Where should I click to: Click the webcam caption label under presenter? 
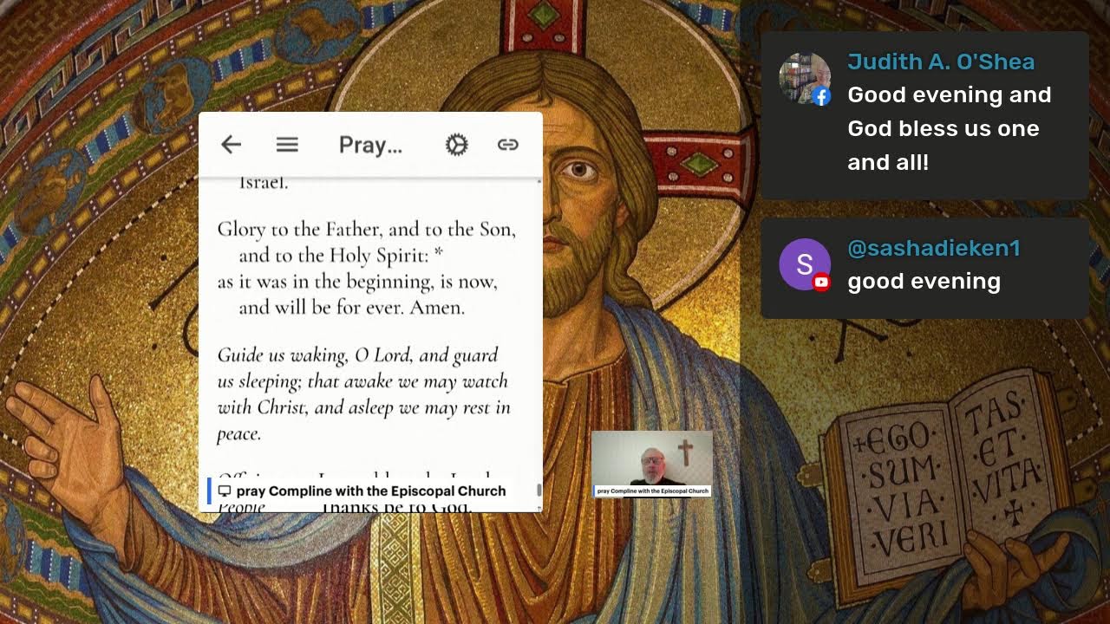pyautogui.click(x=652, y=491)
